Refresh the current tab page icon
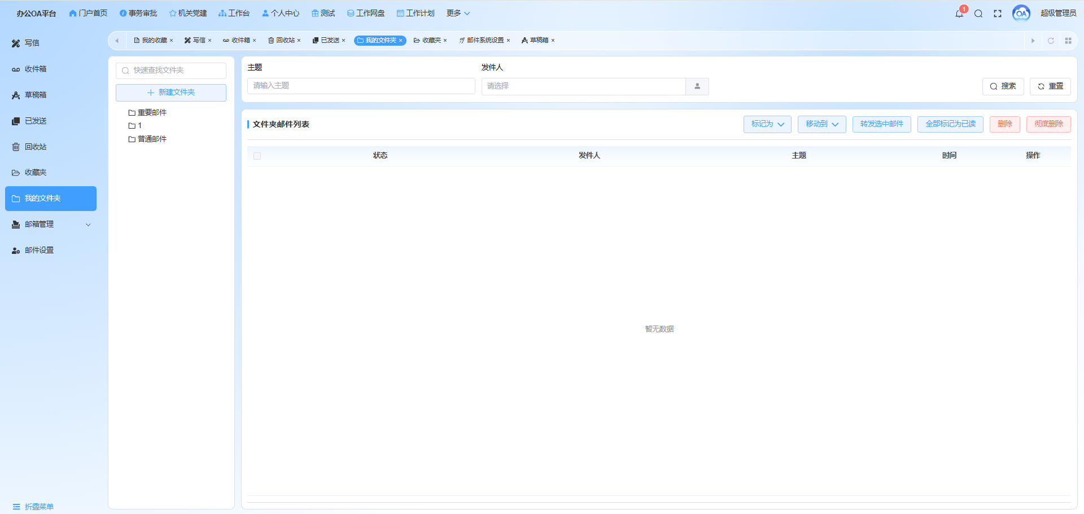 pos(1051,41)
